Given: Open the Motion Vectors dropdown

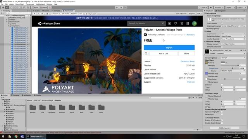Looking at the screenshot, I should tap(233, 44).
